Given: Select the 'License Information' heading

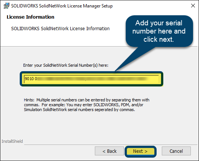Looking at the screenshot, I should 31,17.
